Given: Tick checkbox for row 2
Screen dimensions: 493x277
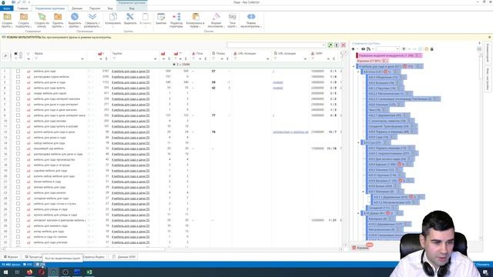Looking at the screenshot, I should coord(18,77).
